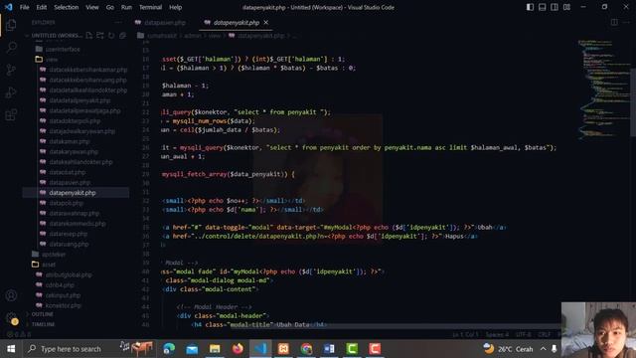The image size is (636, 358).
Task: Open konektor.php in the asset folder
Action: point(64,305)
